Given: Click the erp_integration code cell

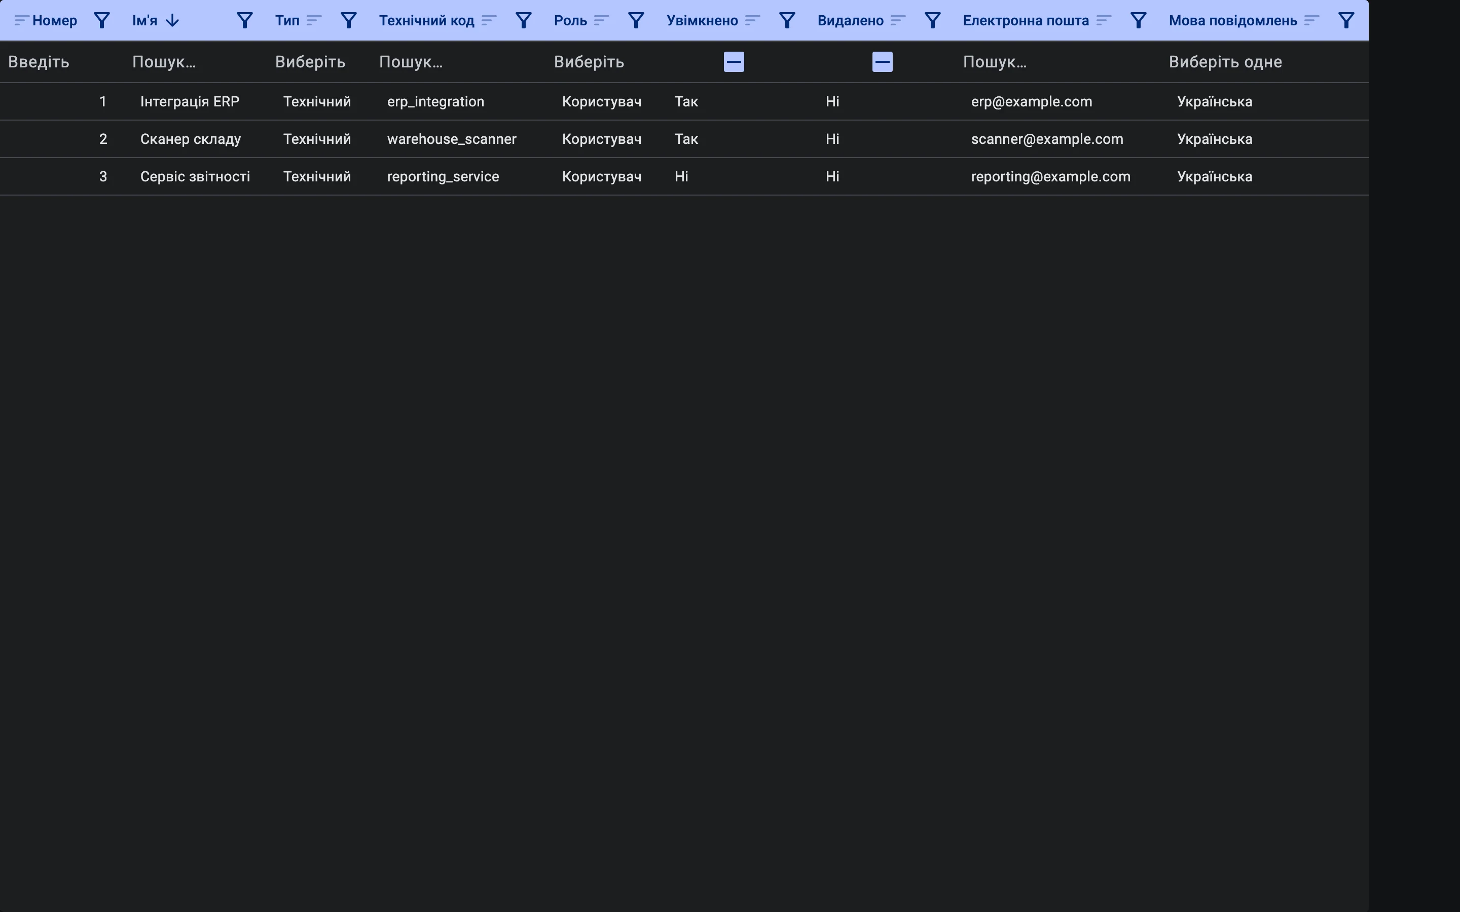Looking at the screenshot, I should (435, 101).
